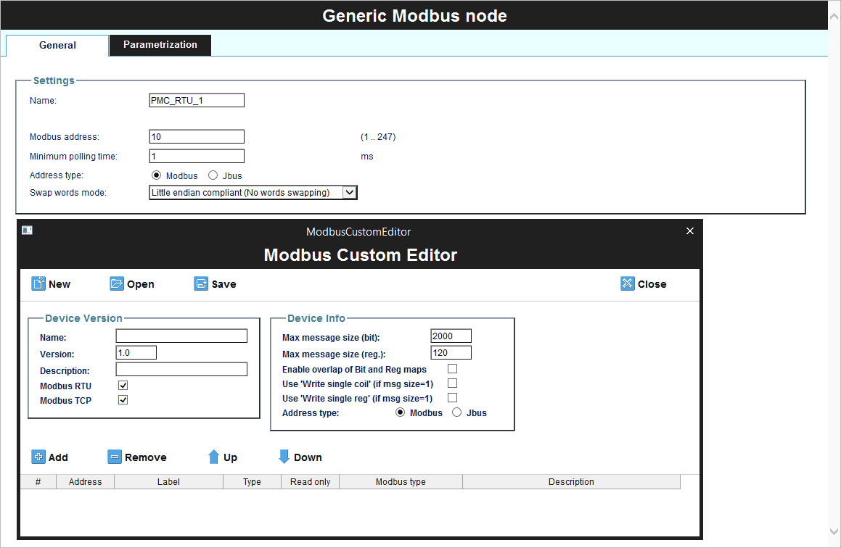Select Jbus address type in Settings
This screenshot has height=548, width=841.
coord(213,175)
